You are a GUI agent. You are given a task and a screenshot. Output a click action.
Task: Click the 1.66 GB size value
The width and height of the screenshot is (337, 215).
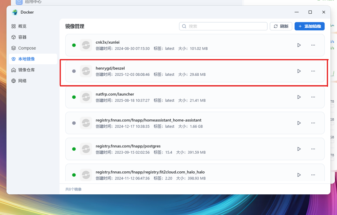[196, 126]
